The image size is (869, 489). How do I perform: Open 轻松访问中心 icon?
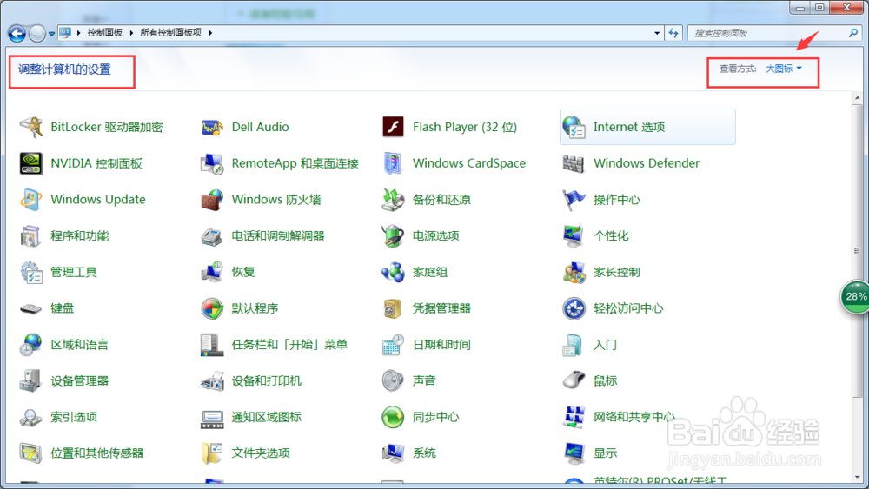574,308
